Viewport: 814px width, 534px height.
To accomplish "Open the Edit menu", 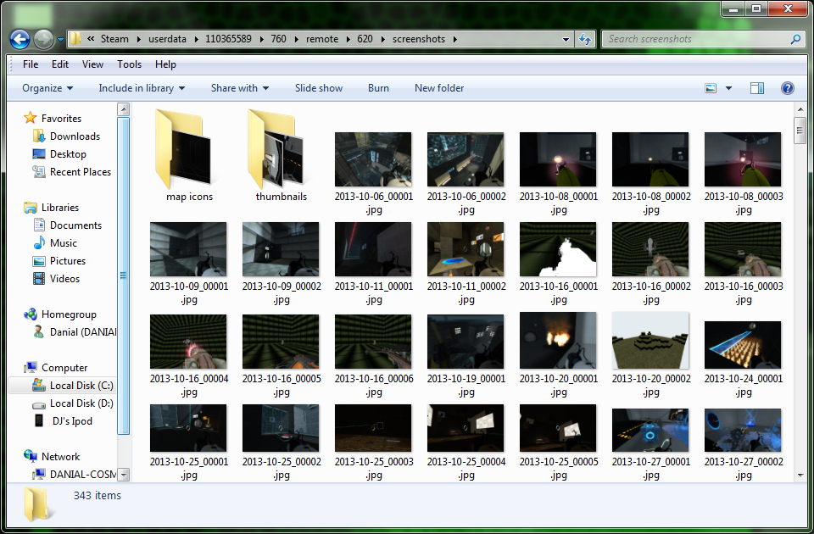I will (59, 64).
